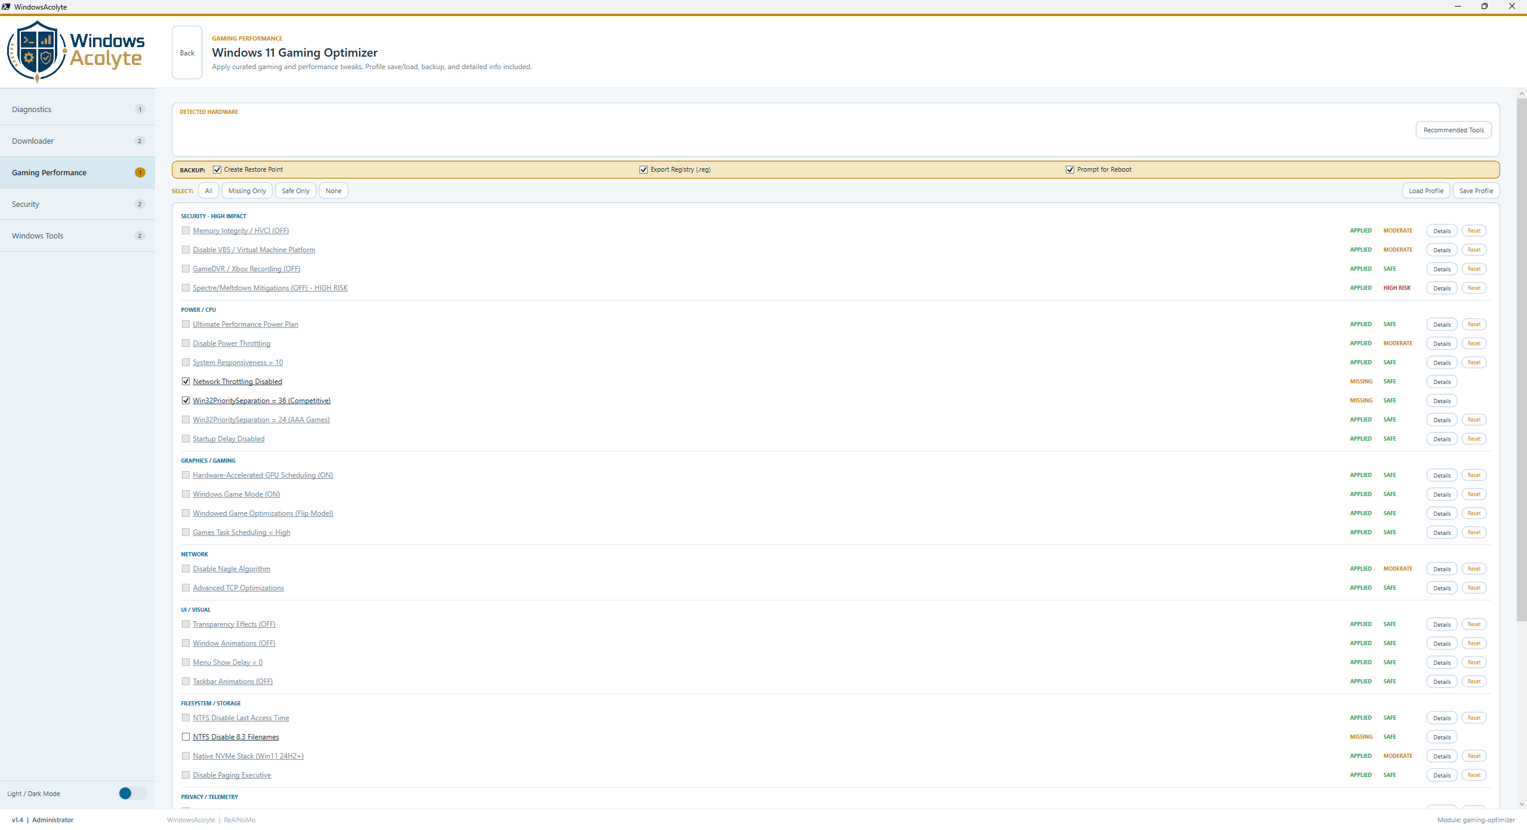The width and height of the screenshot is (1527, 830).
Task: Reset Windows Game Mode tweak
Action: tap(1474, 494)
